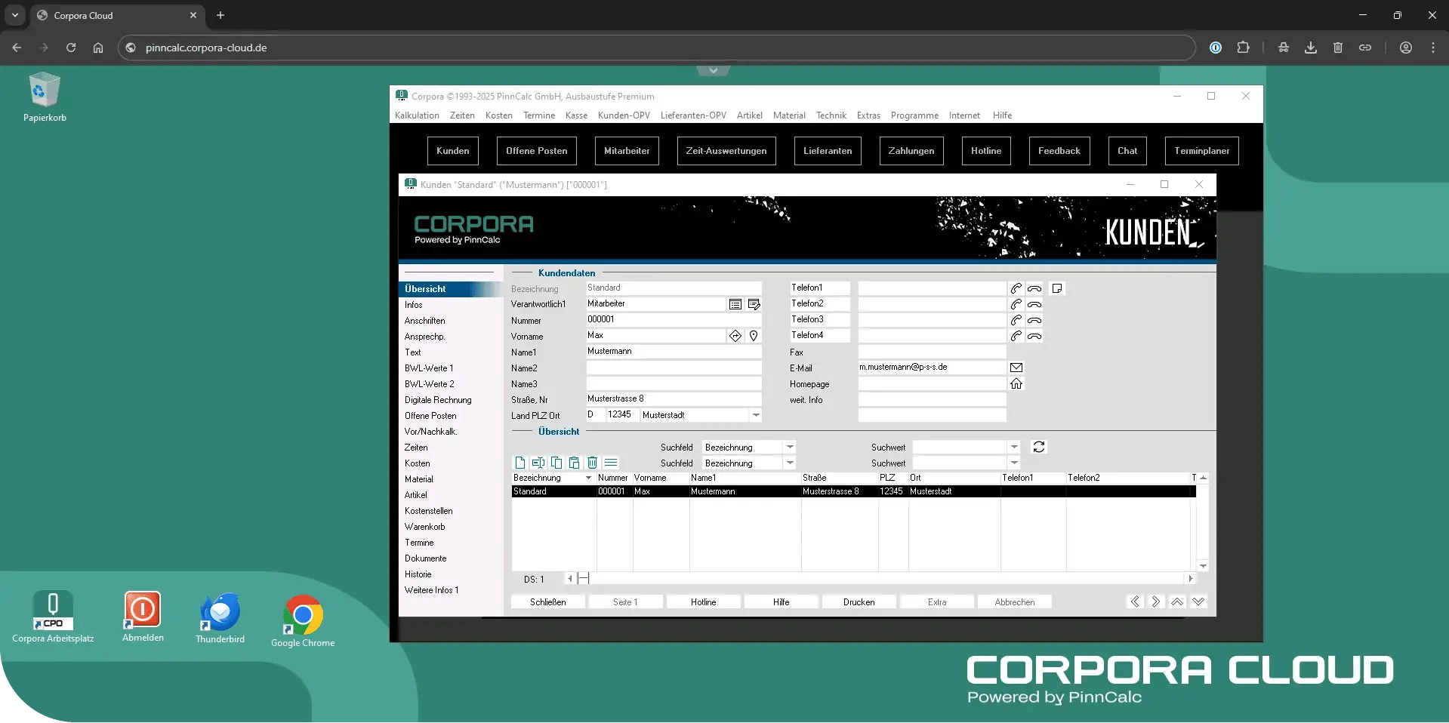Click the Schließen button
The image size is (1449, 723).
click(548, 602)
